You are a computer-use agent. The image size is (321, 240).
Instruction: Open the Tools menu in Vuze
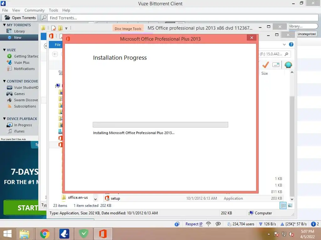pos(53,10)
